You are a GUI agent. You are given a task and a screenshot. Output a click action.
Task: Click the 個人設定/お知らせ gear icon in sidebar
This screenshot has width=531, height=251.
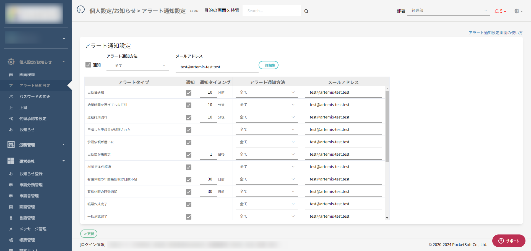[x=11, y=62]
